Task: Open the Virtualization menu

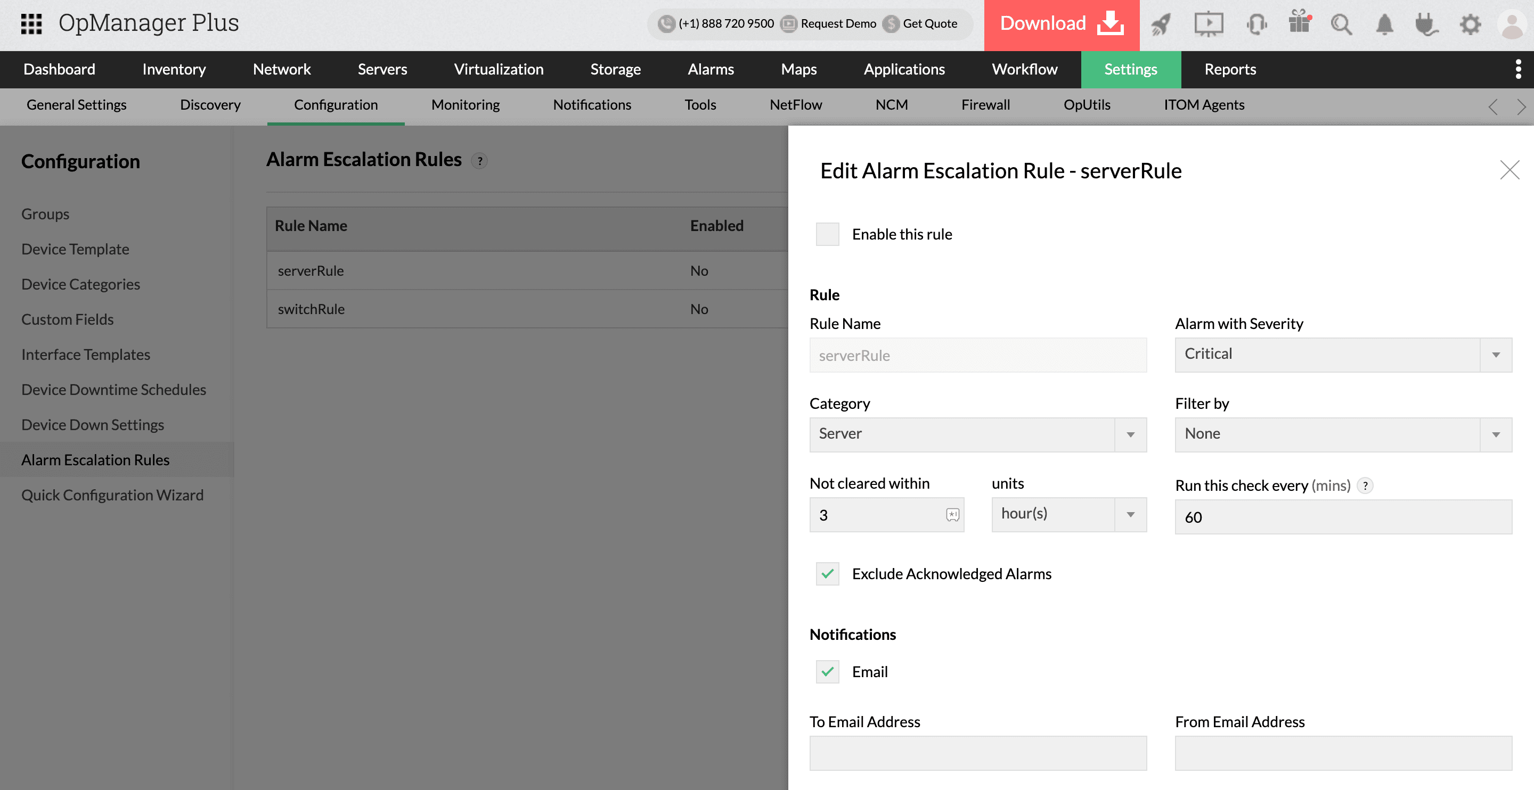Action: pyautogui.click(x=499, y=70)
